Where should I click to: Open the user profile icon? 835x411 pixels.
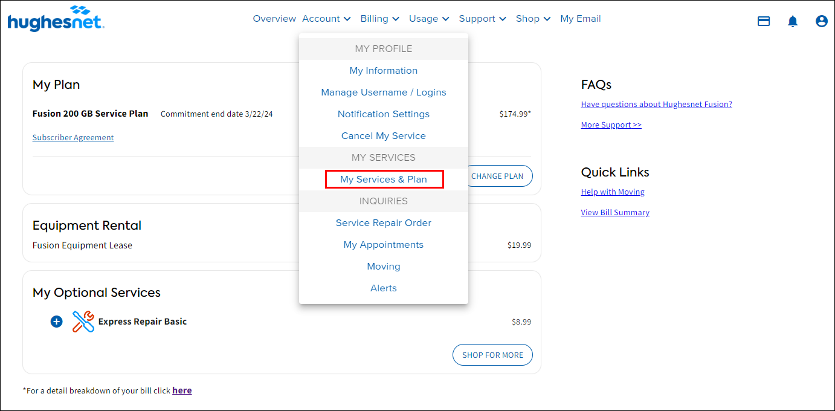[822, 21]
